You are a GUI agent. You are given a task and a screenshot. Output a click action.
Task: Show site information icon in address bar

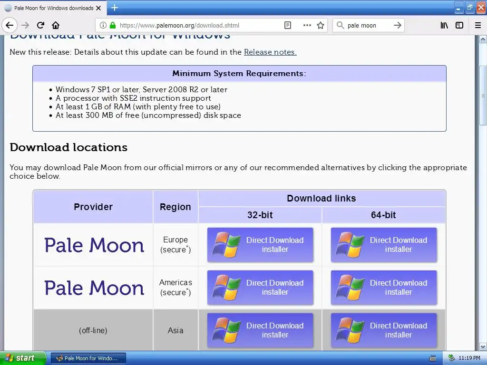(x=103, y=25)
